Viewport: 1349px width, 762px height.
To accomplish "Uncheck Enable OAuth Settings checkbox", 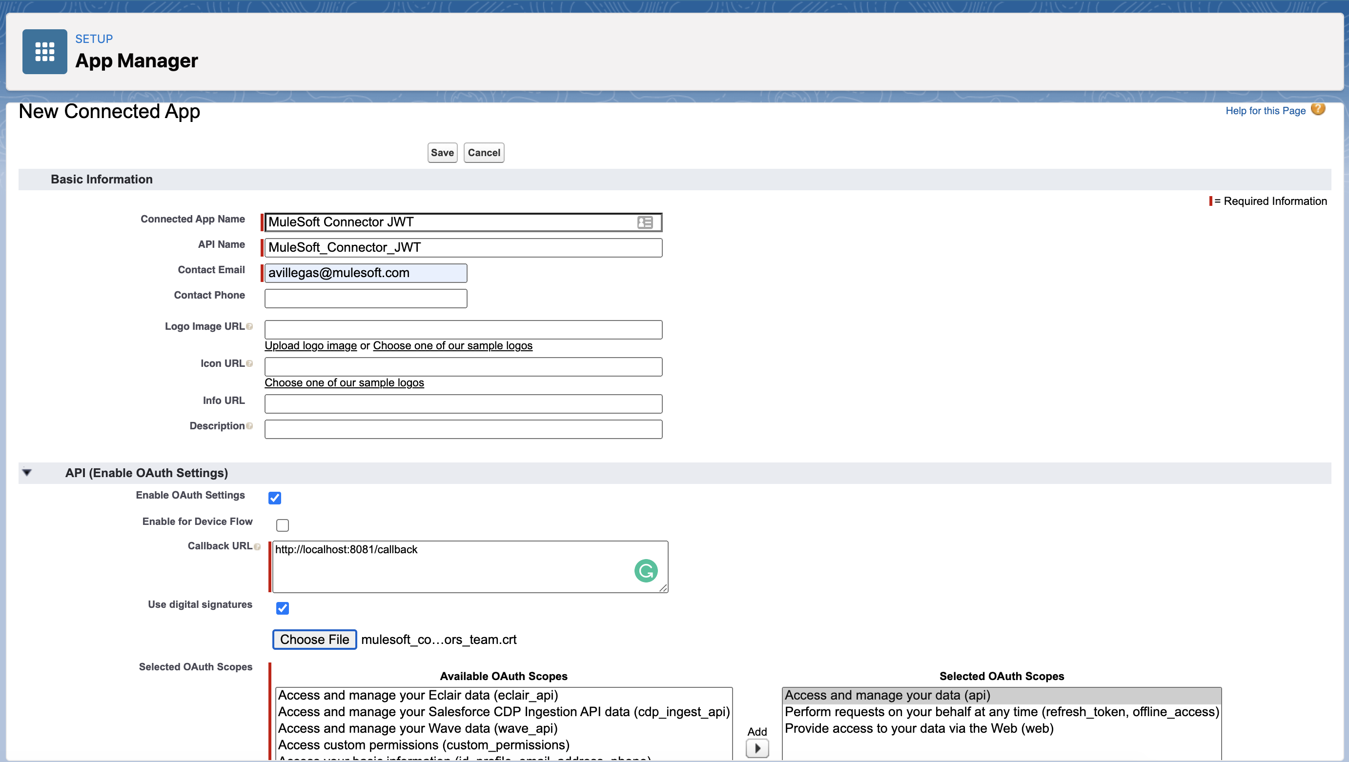I will coord(275,498).
